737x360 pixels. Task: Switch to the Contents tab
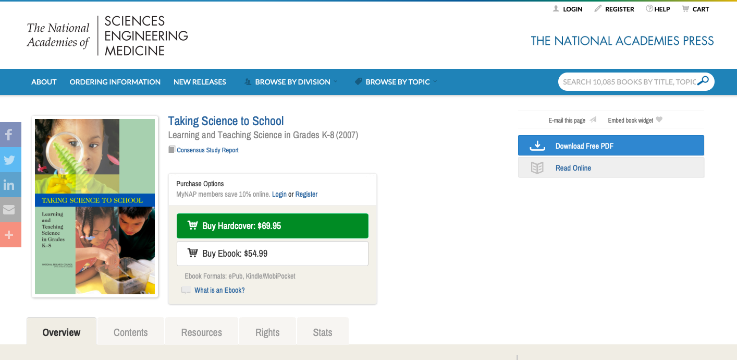(x=131, y=331)
